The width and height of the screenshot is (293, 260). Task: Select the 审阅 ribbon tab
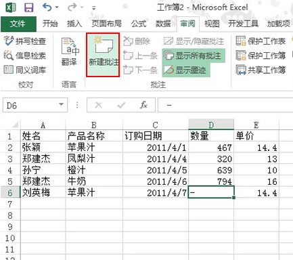click(x=187, y=24)
